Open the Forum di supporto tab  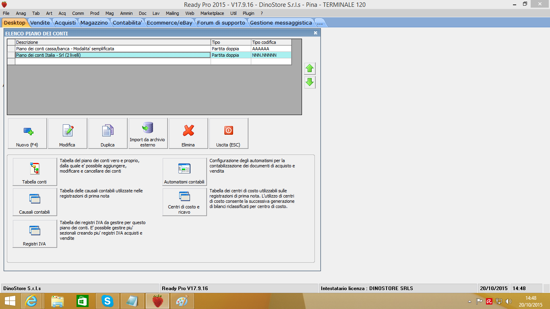click(x=221, y=23)
